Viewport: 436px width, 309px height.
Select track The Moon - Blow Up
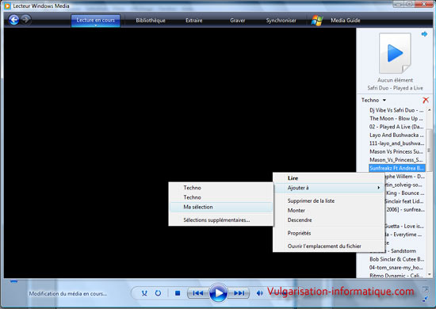(x=396, y=119)
